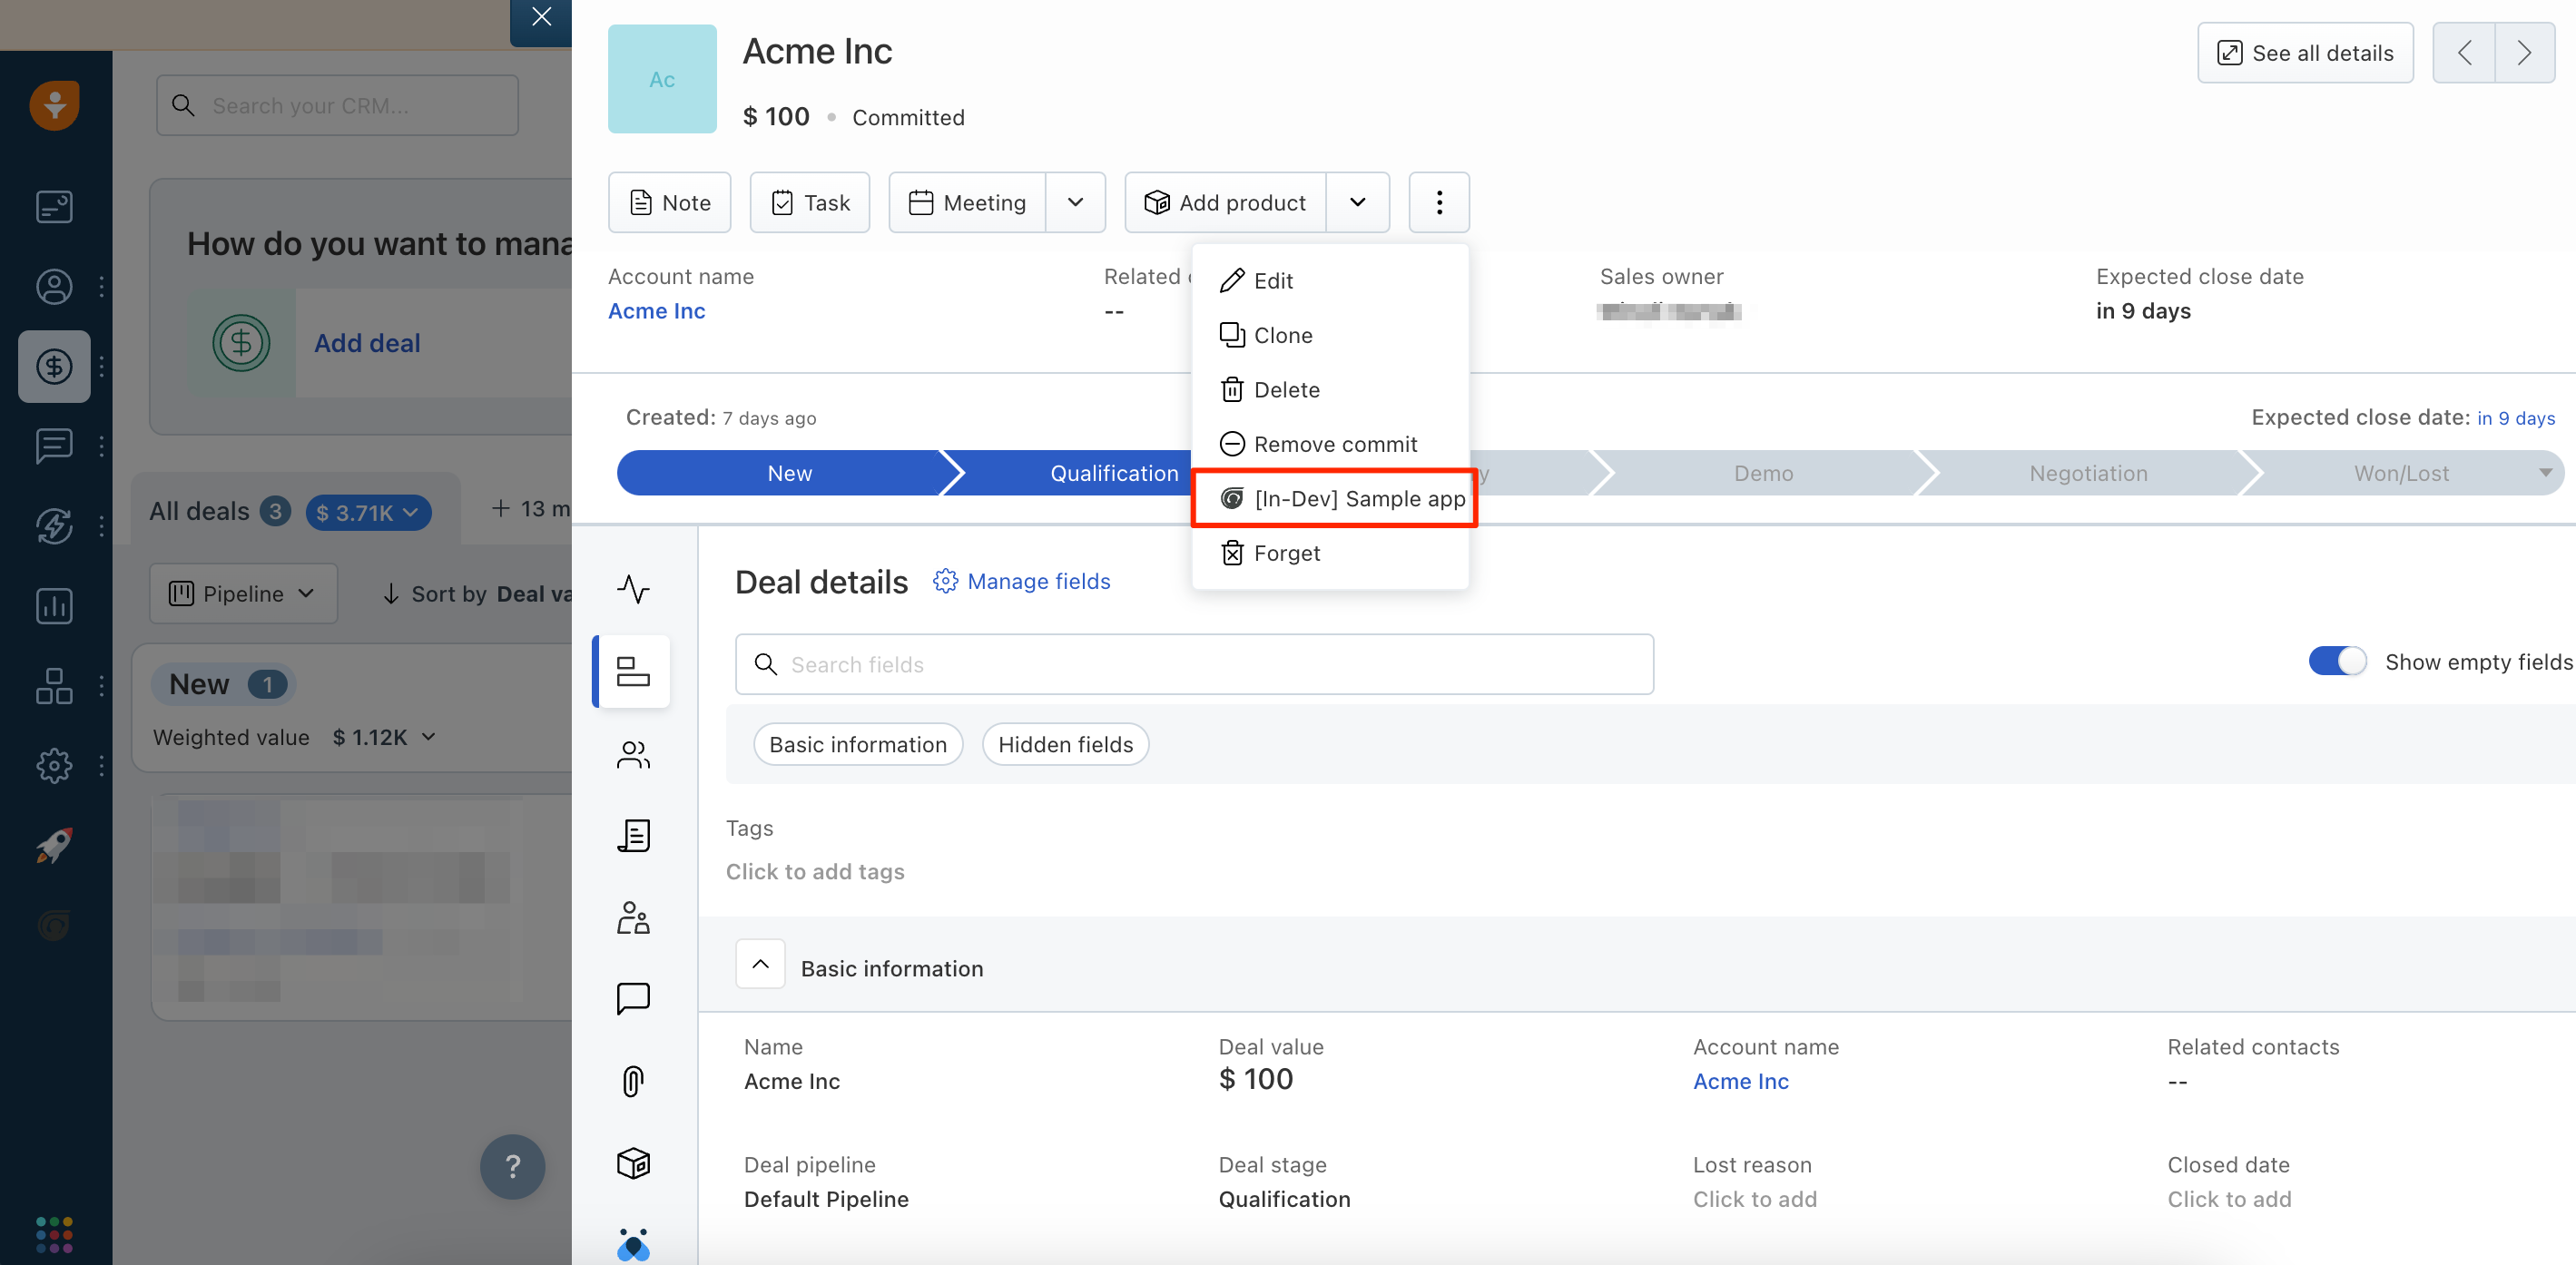Screen dimensions: 2576x1265
Task: Choose Clone from the actions menu
Action: pos(1330,335)
